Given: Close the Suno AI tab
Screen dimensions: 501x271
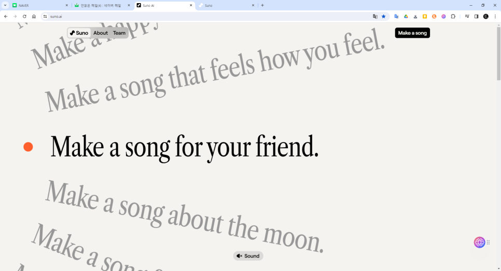Looking at the screenshot, I should point(191,5).
